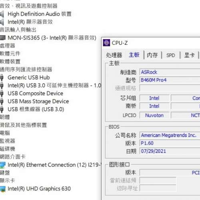Open the 内存 tab in CPU-Z
Screen dimensions: 200x200
point(152,55)
